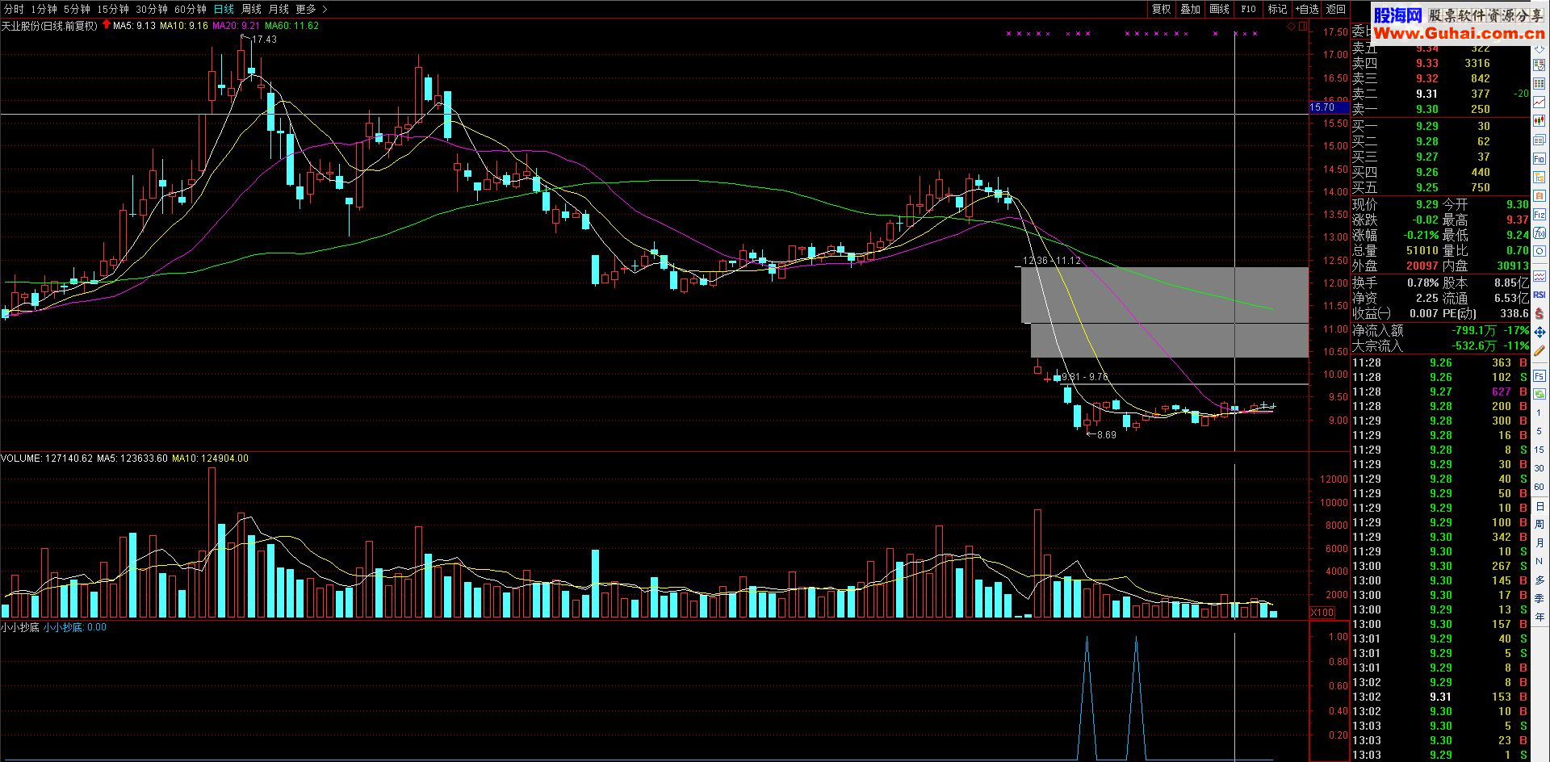Image resolution: width=1550 pixels, height=762 pixels.
Task: Click the MA60: 11.62 label
Action: coord(291,25)
